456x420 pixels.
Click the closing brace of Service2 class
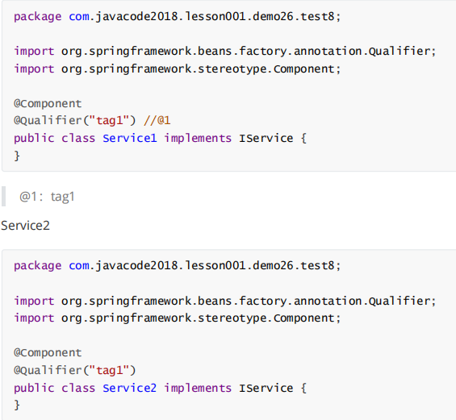coord(17,405)
